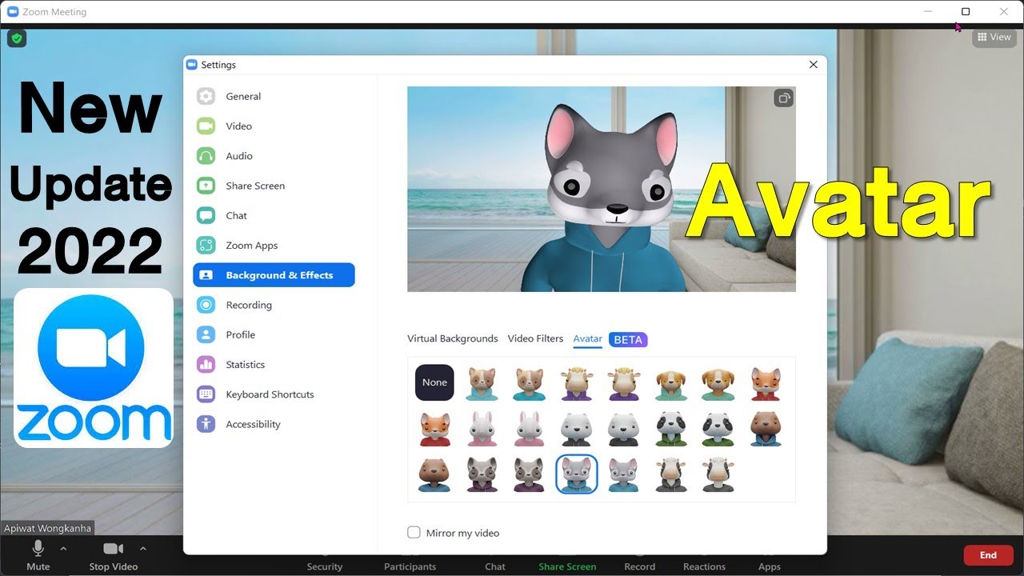Click green Share Screen toolbar button

click(x=567, y=566)
